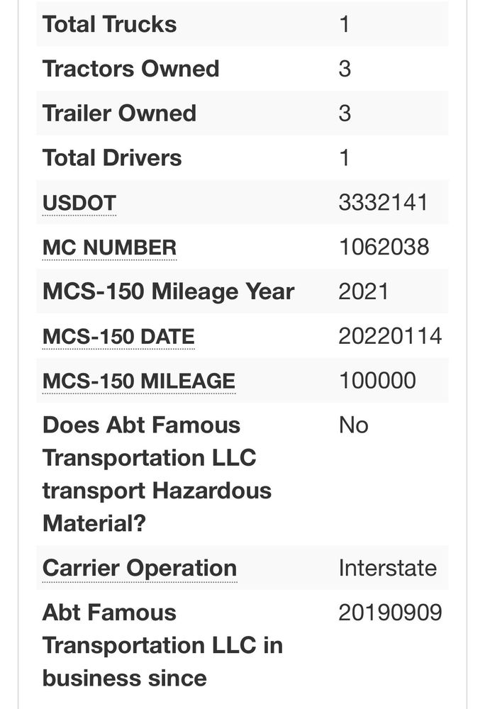Image resolution: width=485 pixels, height=709 pixels.
Task: Click the Tractors Owned row label
Action: 130,69
